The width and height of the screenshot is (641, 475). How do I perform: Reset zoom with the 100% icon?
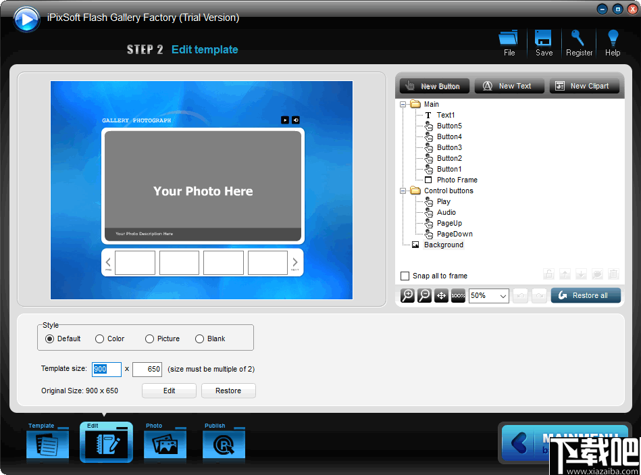458,295
